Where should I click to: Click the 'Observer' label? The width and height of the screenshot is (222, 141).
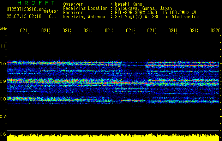coord(73,4)
